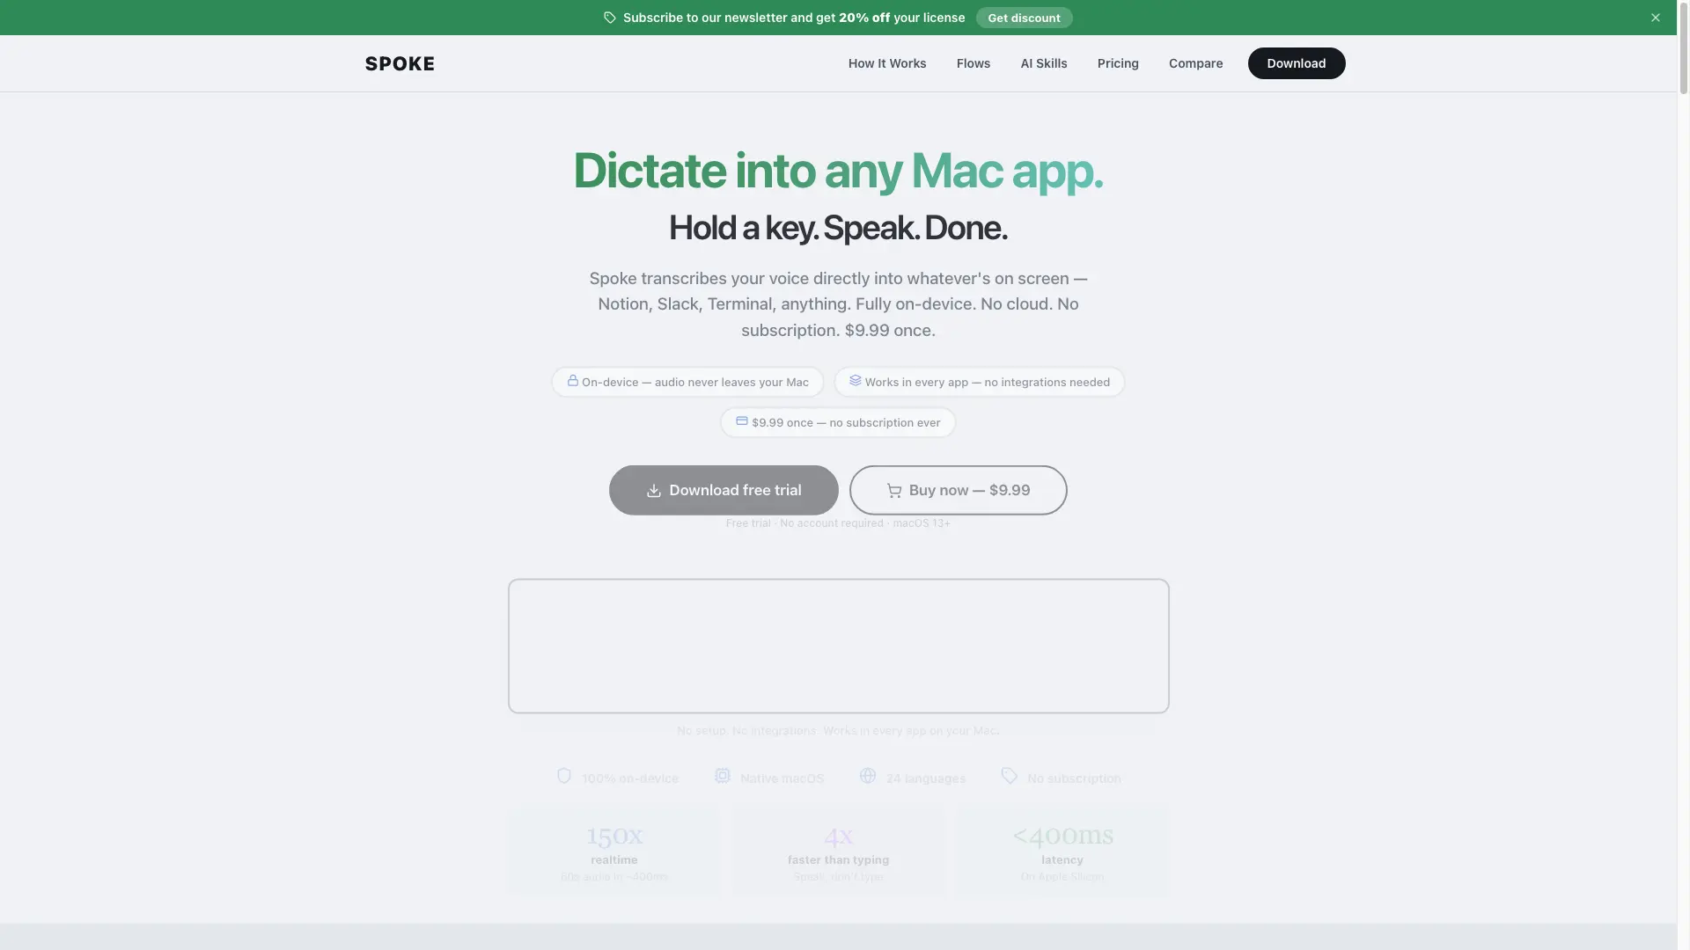Open the Compare nav item
The image size is (1690, 950).
click(x=1195, y=63)
